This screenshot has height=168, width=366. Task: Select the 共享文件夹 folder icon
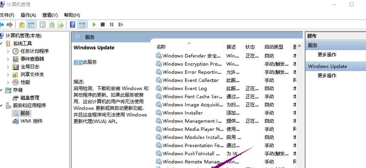[x=16, y=74]
